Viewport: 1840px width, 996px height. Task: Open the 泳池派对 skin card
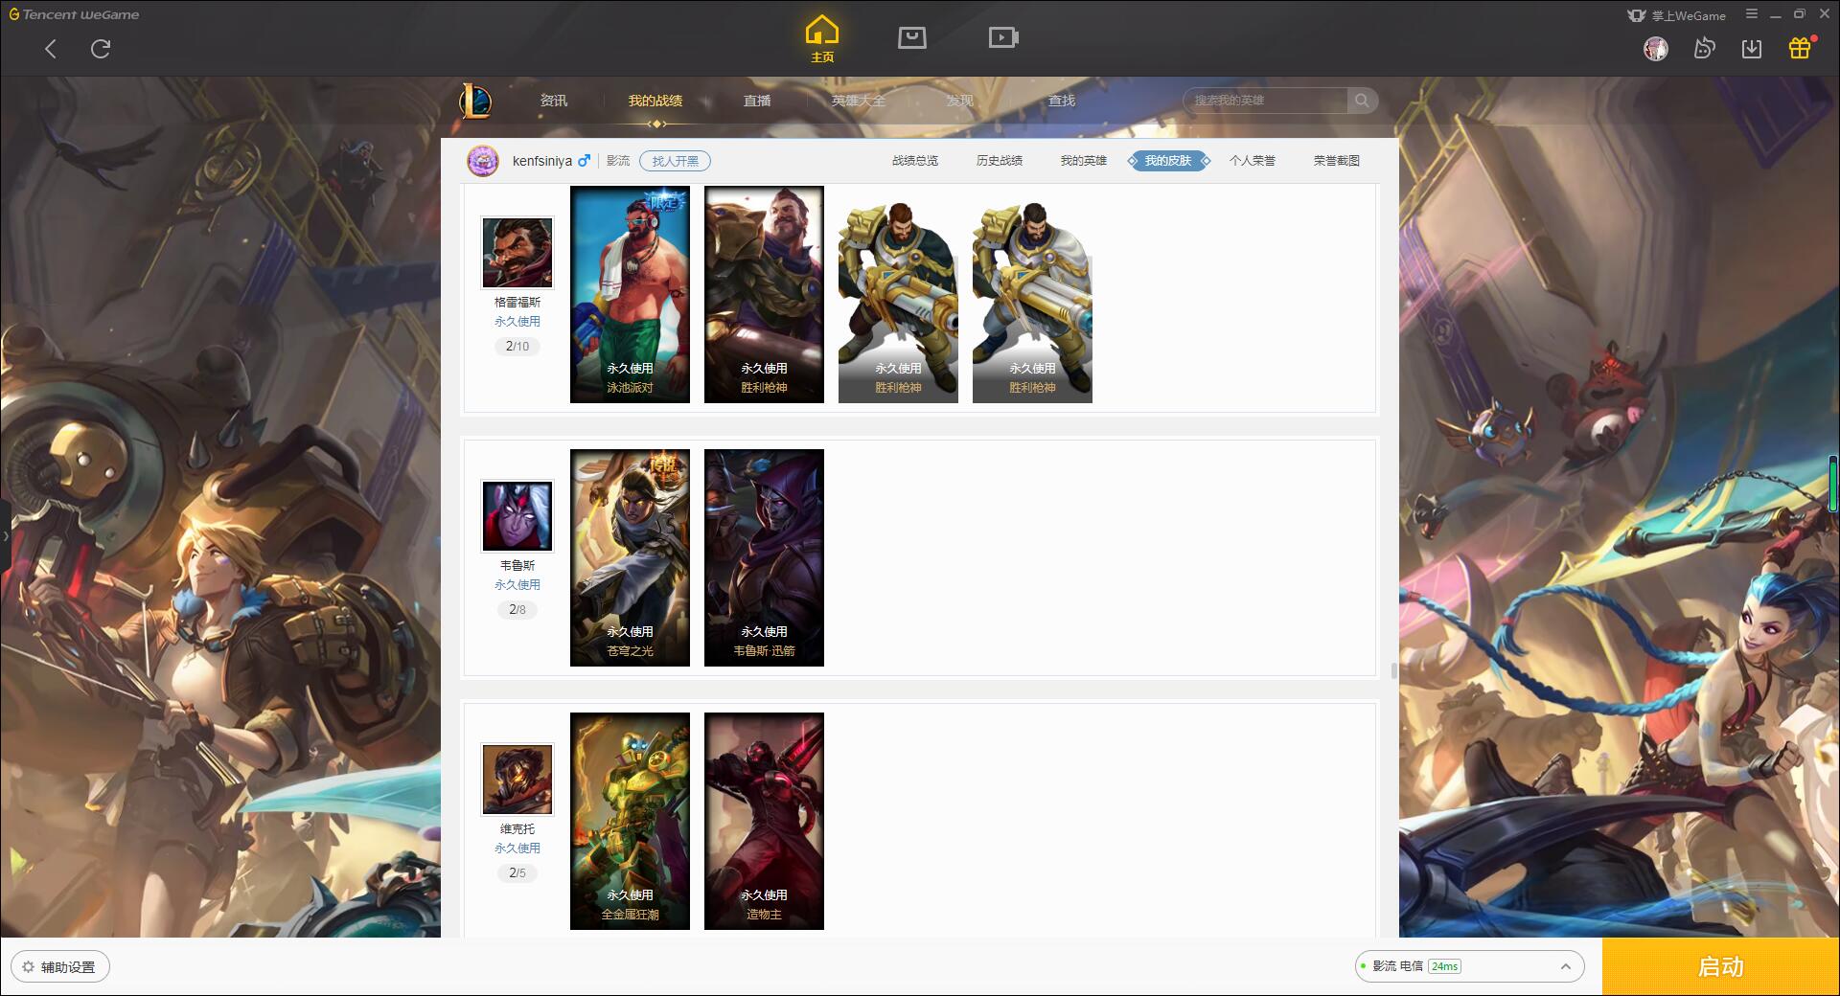tap(630, 294)
